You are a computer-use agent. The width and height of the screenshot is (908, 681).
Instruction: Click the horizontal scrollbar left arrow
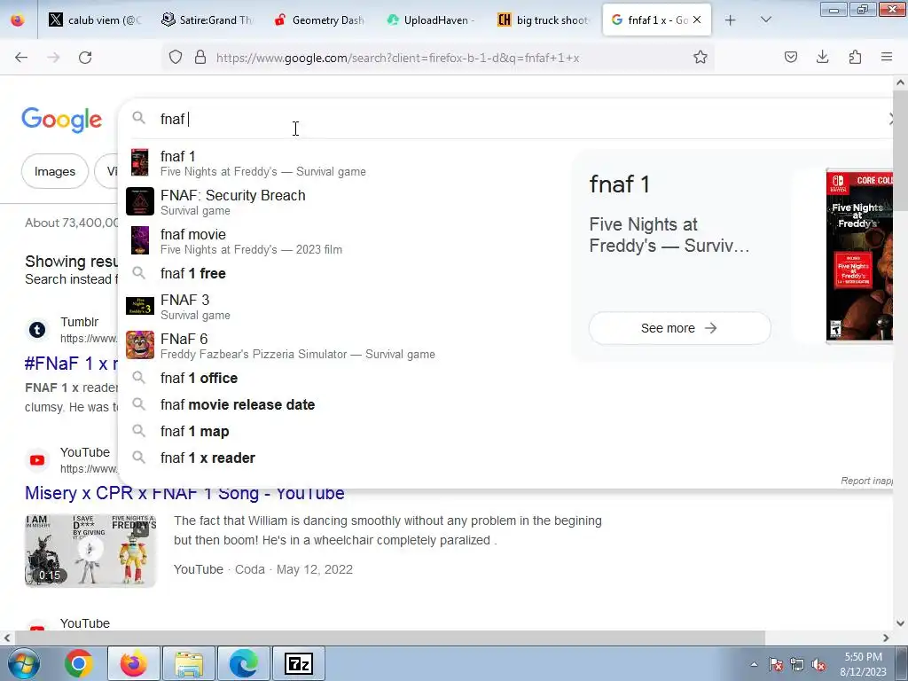(7, 638)
